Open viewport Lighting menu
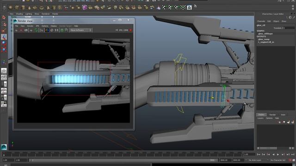Image resolution: width=296 pixels, height=166 pixels. click(29, 14)
